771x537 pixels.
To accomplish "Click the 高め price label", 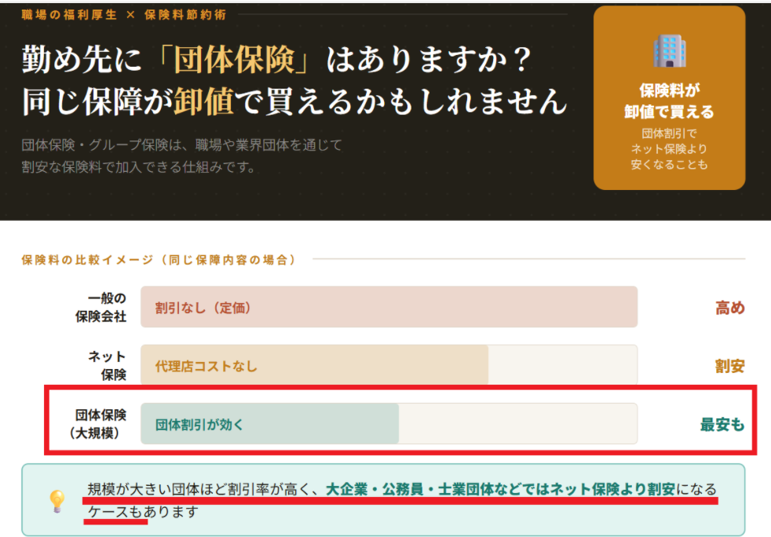I will (x=729, y=308).
